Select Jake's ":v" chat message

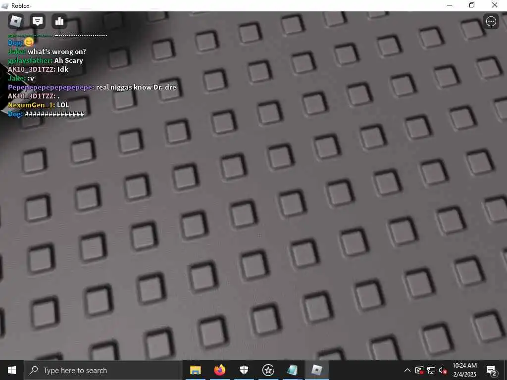pyautogui.click(x=21, y=78)
